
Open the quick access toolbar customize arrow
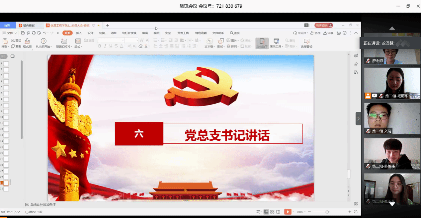[x=58, y=33]
